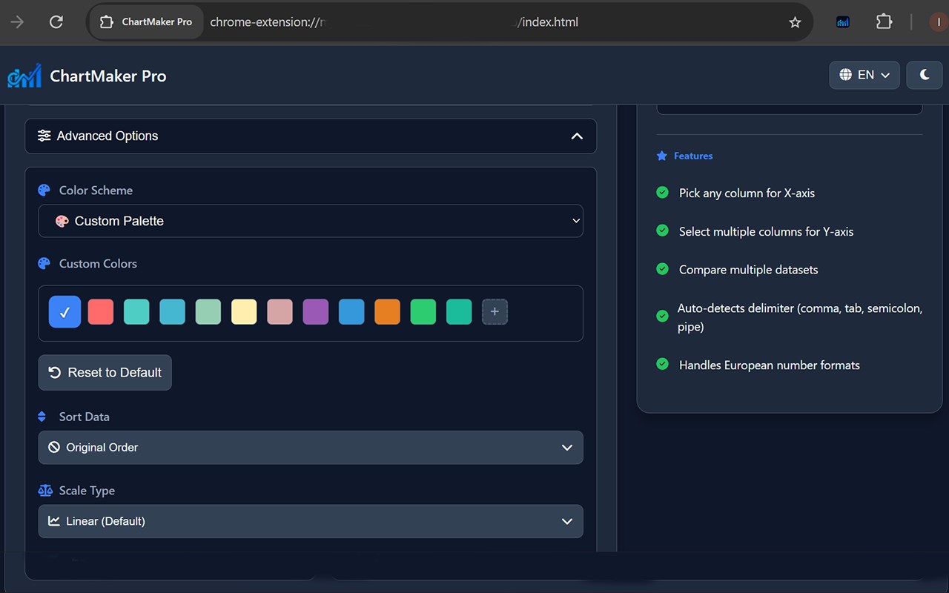
Task: Click the Features star icon
Action: tap(662, 156)
